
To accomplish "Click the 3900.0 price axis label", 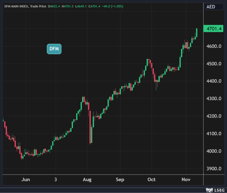I will point(214,169).
